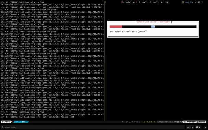Click the Search History input field
The height and width of the screenshot is (130, 208).
click(x=93, y=127)
